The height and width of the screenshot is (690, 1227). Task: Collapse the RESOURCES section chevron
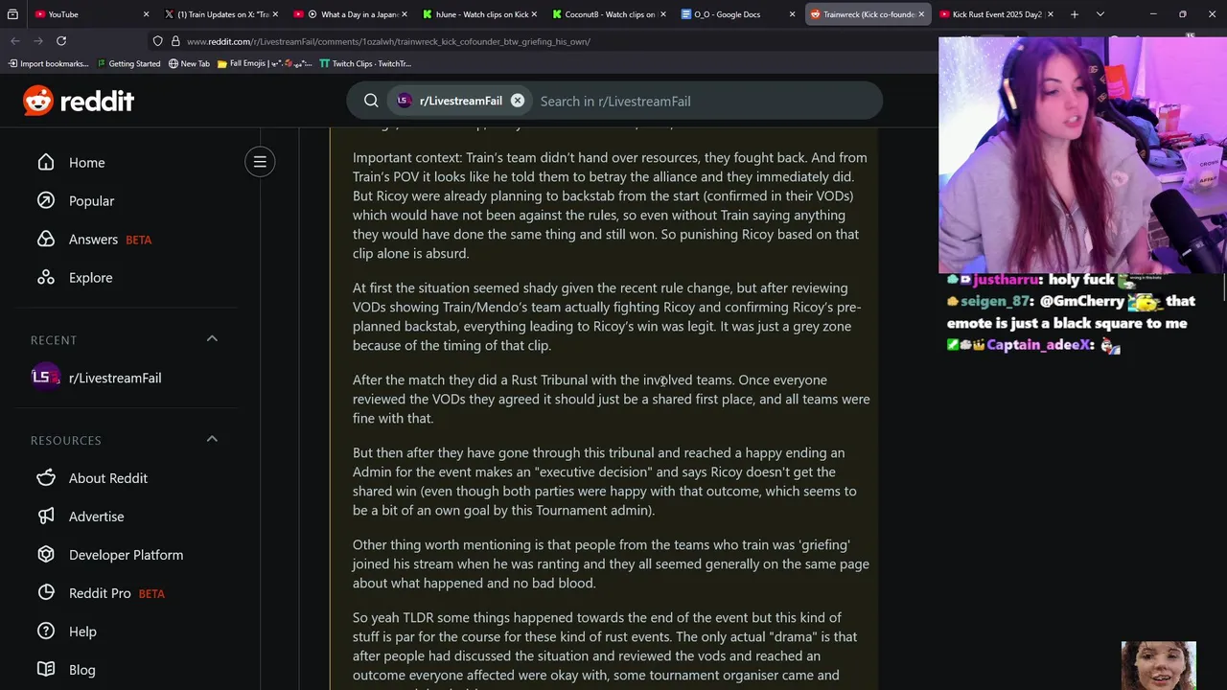212,440
